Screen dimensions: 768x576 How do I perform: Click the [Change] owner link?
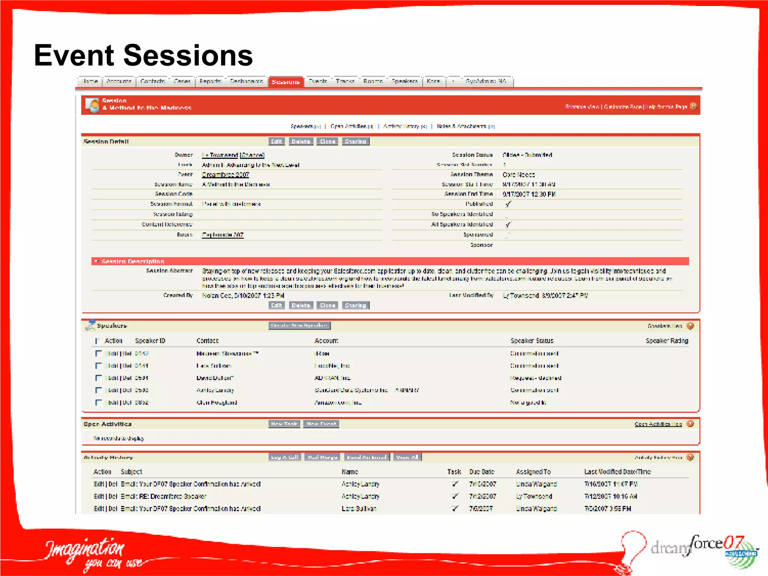point(252,155)
